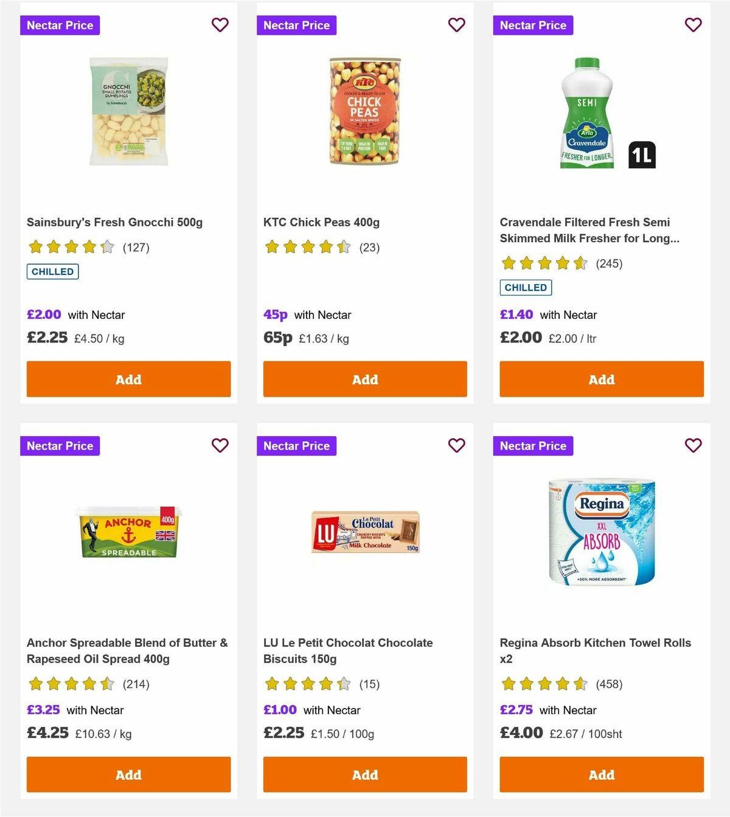Click the Regina Absorb product image
This screenshot has width=730, height=817.
(x=601, y=531)
